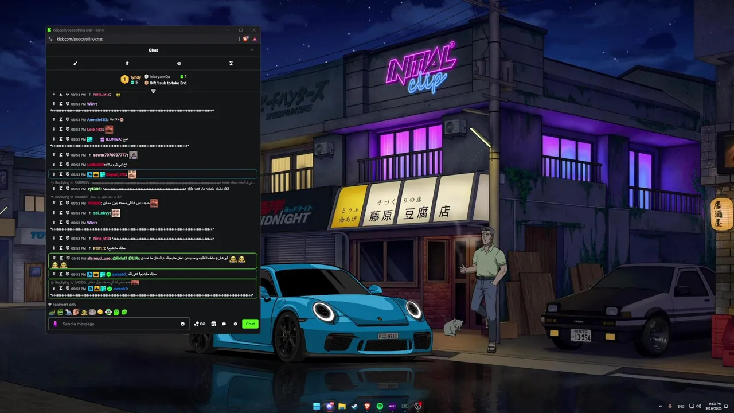Click the green Chat send button
Viewport: 734px width, 413px height.
pyautogui.click(x=250, y=324)
